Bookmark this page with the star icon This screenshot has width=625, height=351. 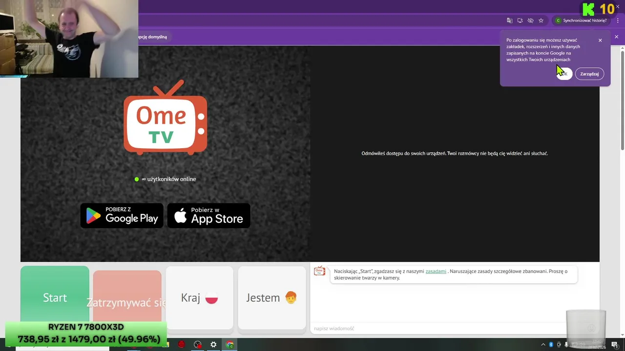(x=541, y=20)
